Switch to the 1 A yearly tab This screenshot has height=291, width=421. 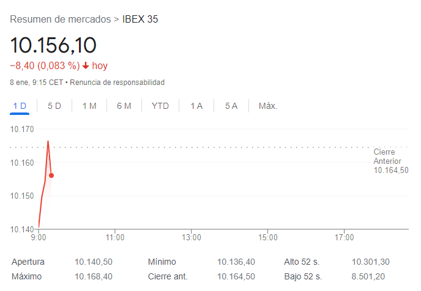click(x=196, y=106)
